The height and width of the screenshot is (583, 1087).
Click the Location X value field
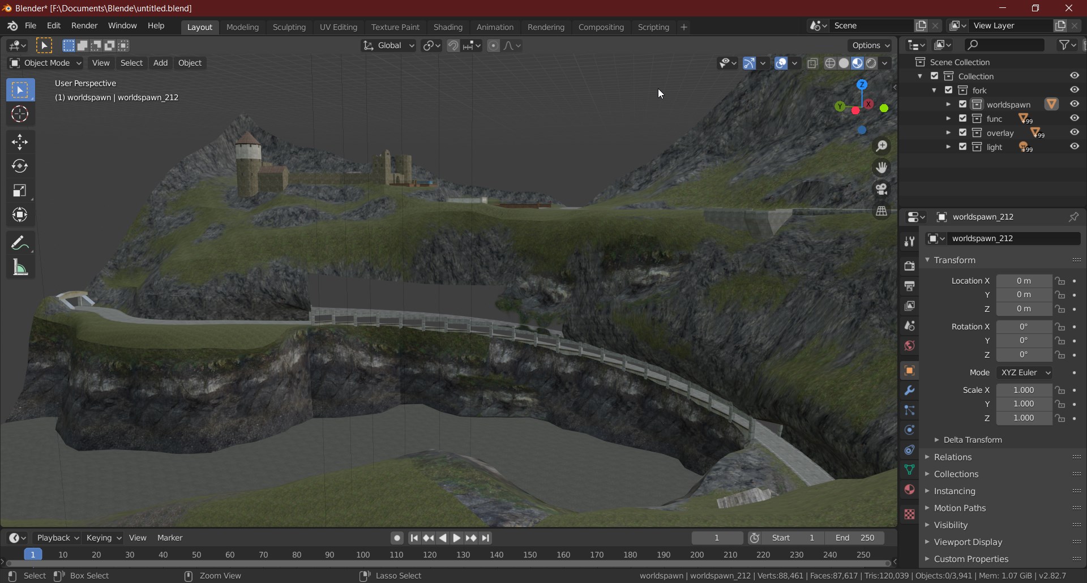tap(1023, 281)
